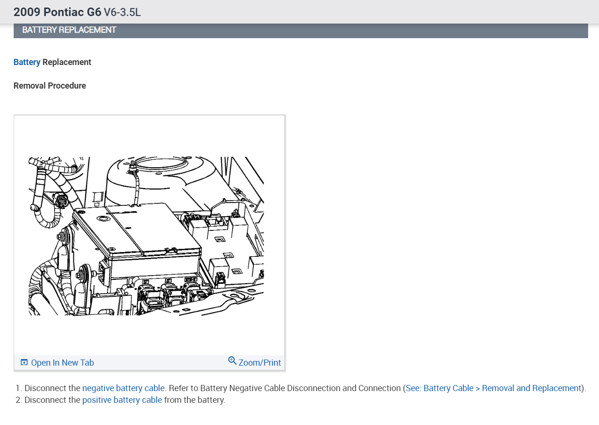Click the zoom lens icon above the image footer
This screenshot has height=425, width=599.
point(232,360)
